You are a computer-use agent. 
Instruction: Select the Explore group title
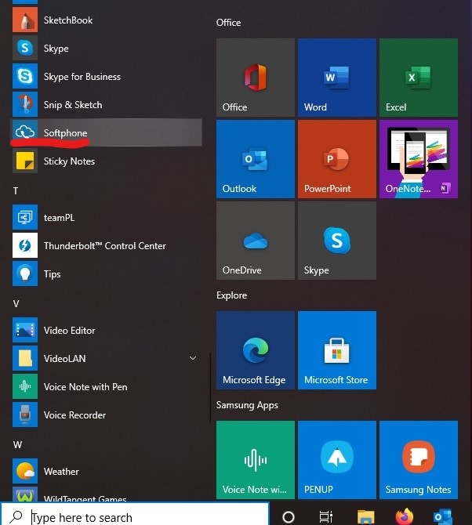pos(231,295)
